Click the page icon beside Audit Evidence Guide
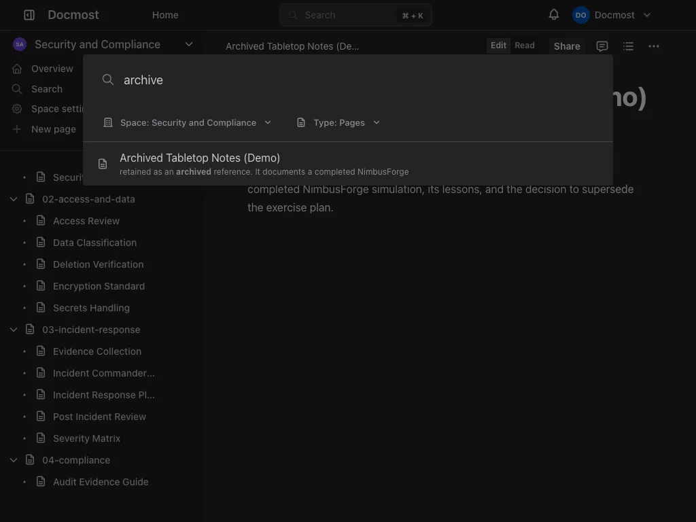696x522 pixels. pyautogui.click(x=41, y=482)
